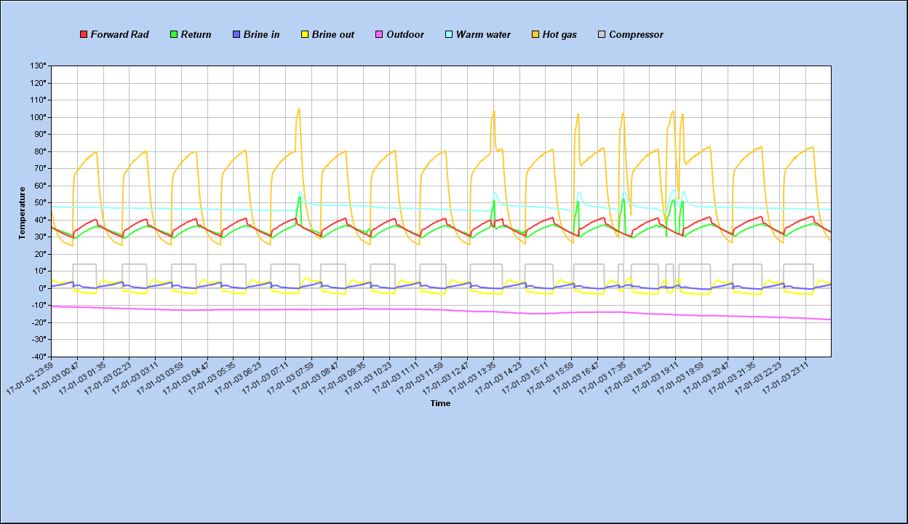Click the 'Temperature' y-axis title

point(23,213)
